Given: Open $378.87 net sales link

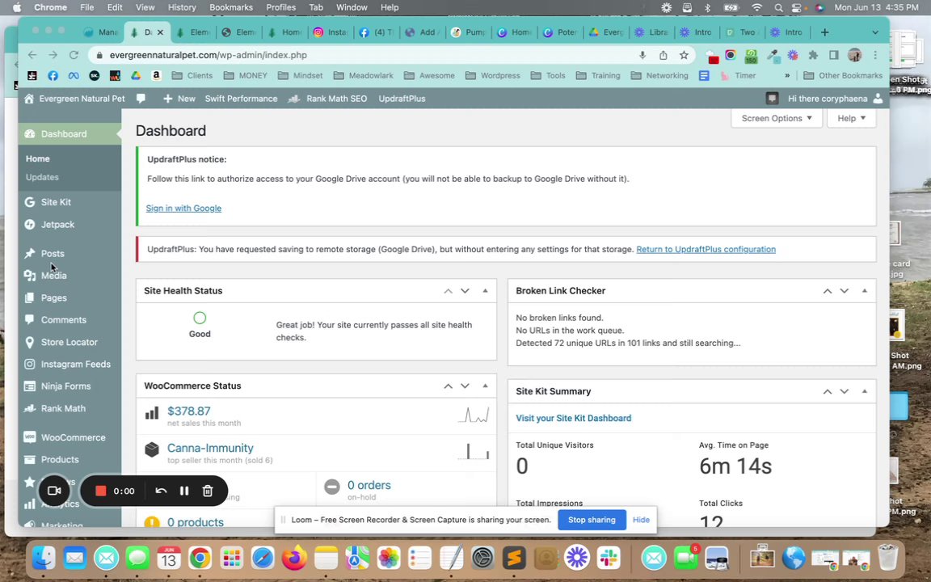Looking at the screenshot, I should 189,411.
